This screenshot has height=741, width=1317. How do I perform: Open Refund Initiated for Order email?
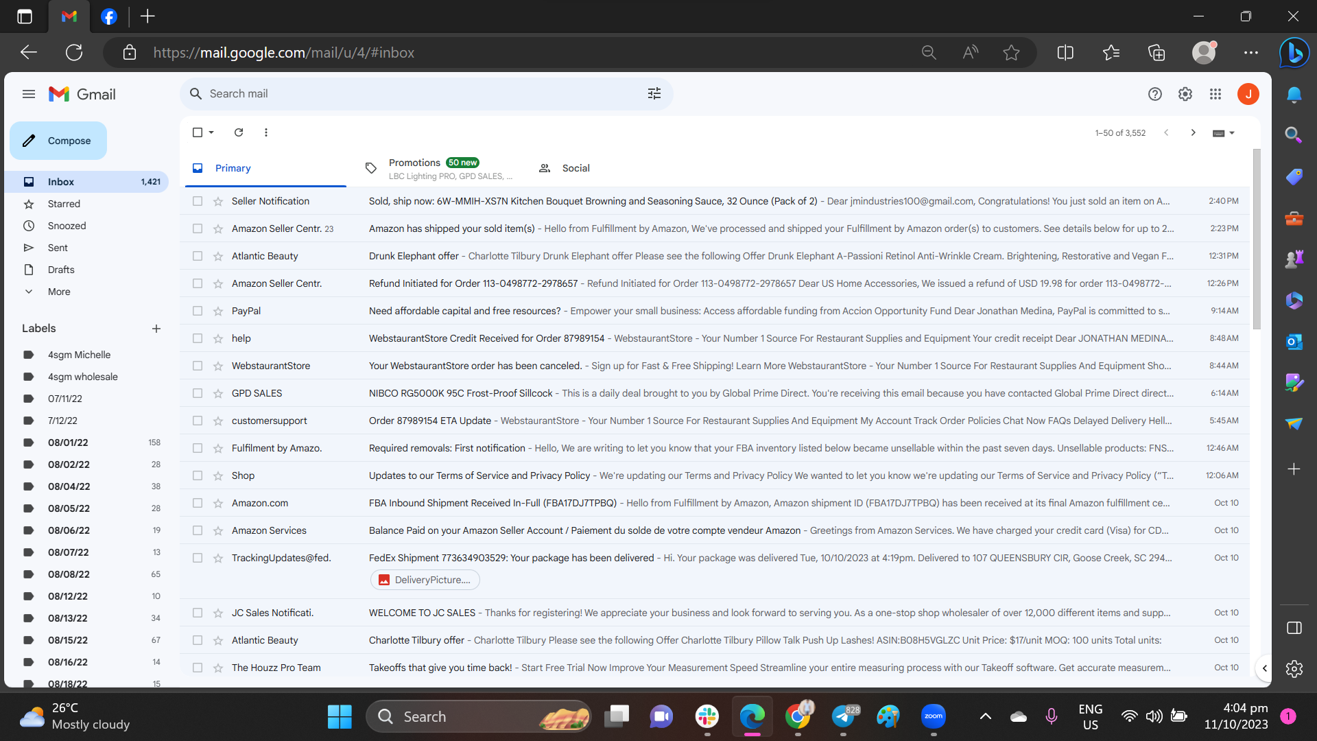click(714, 283)
